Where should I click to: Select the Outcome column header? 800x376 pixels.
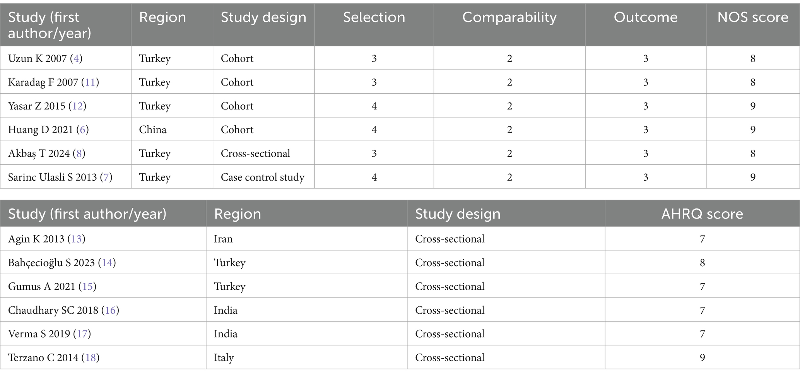pos(646,17)
